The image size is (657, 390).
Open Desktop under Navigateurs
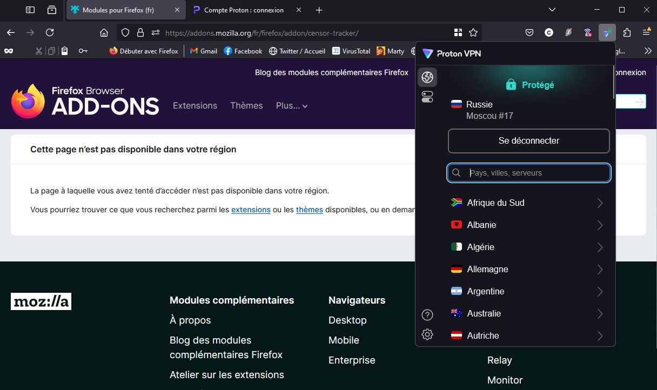pos(347,320)
